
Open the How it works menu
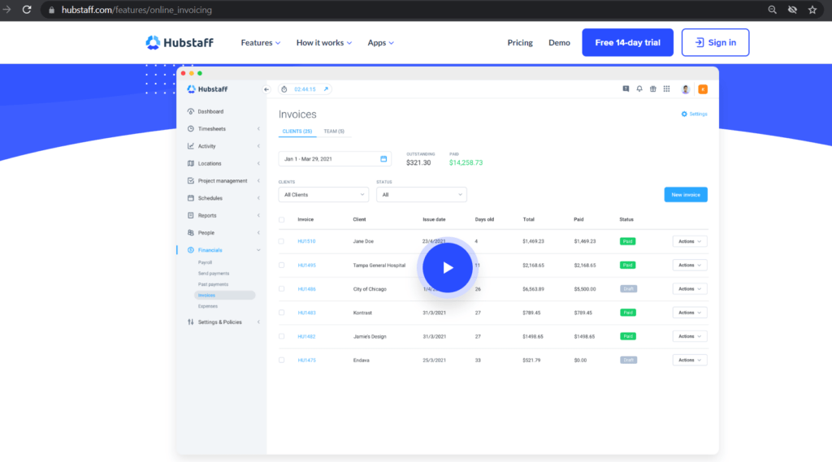[323, 42]
